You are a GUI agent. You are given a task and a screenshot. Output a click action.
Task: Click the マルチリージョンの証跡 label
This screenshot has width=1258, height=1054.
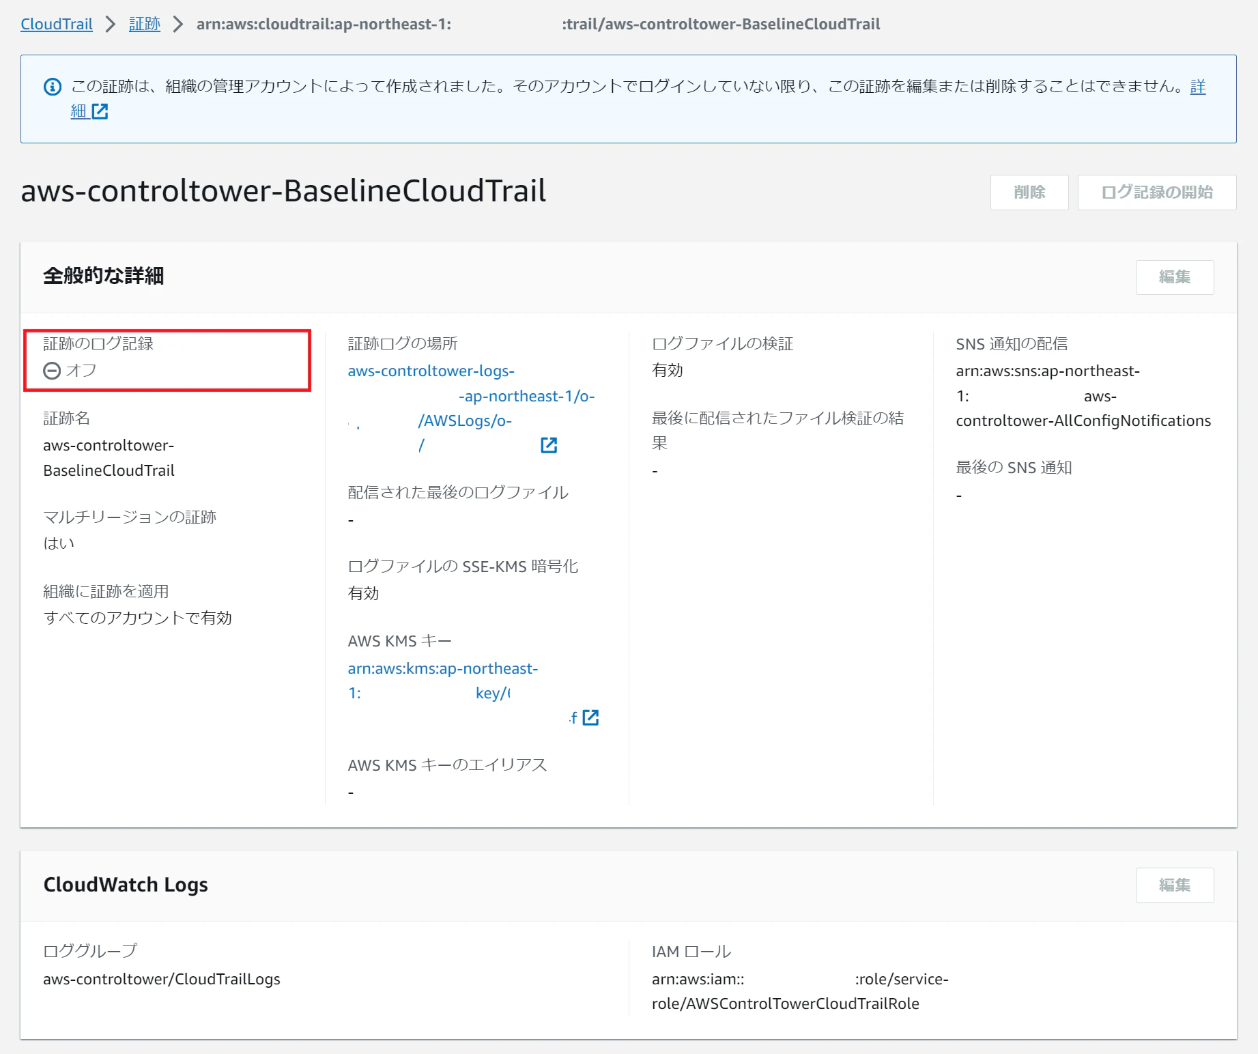(130, 517)
